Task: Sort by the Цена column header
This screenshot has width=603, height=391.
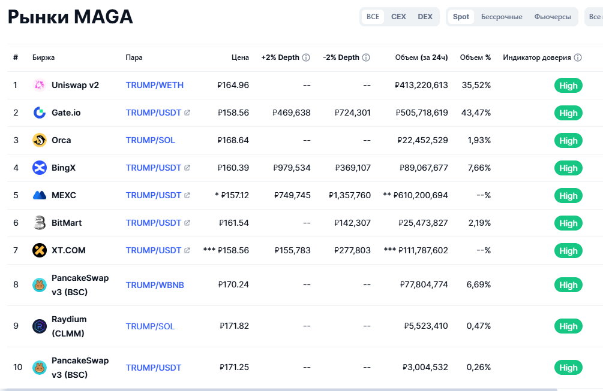Action: (240, 57)
